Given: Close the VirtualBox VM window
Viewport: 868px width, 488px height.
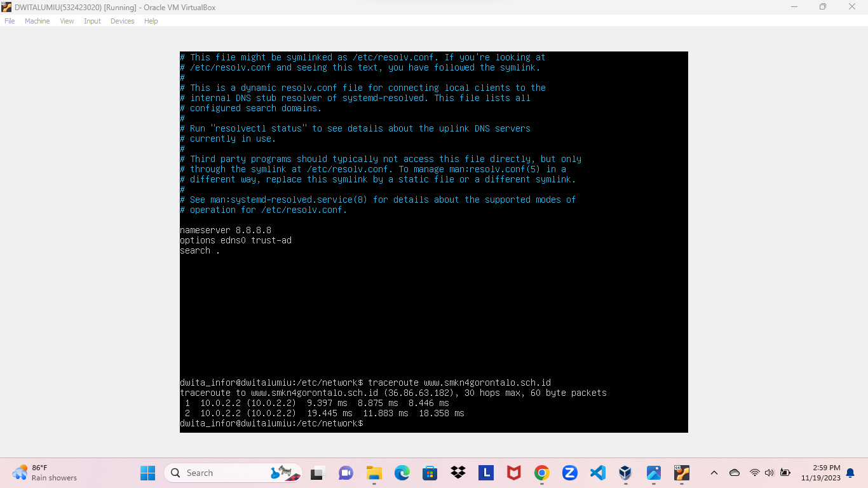Looking at the screenshot, I should tap(852, 7).
